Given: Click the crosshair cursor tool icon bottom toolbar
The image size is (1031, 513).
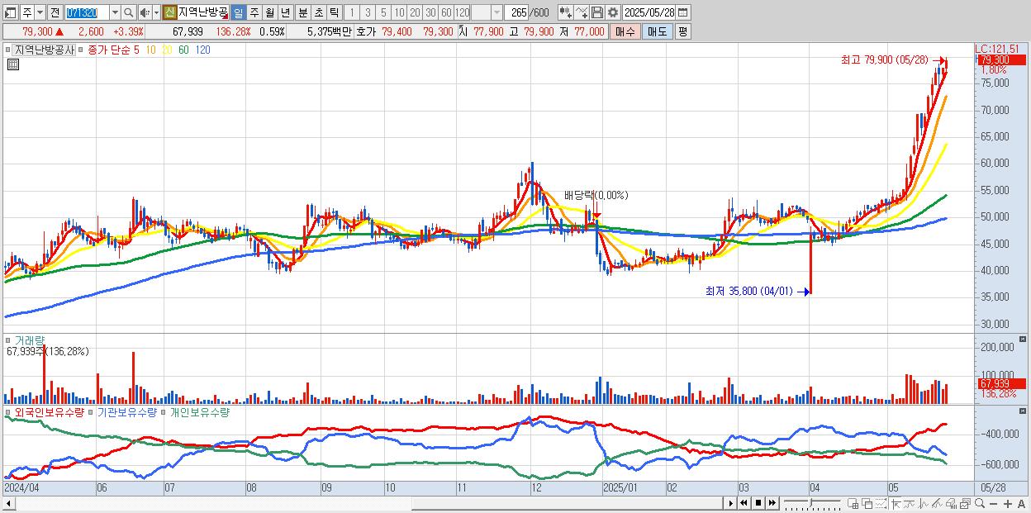Looking at the screenshot, I should [896, 503].
